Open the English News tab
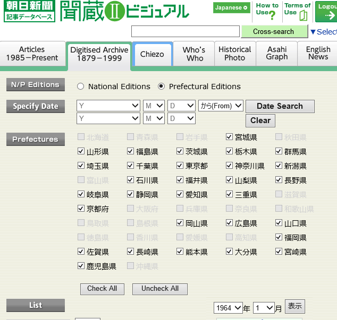Image resolution: width=337 pixels, height=320 pixels. 318,53
